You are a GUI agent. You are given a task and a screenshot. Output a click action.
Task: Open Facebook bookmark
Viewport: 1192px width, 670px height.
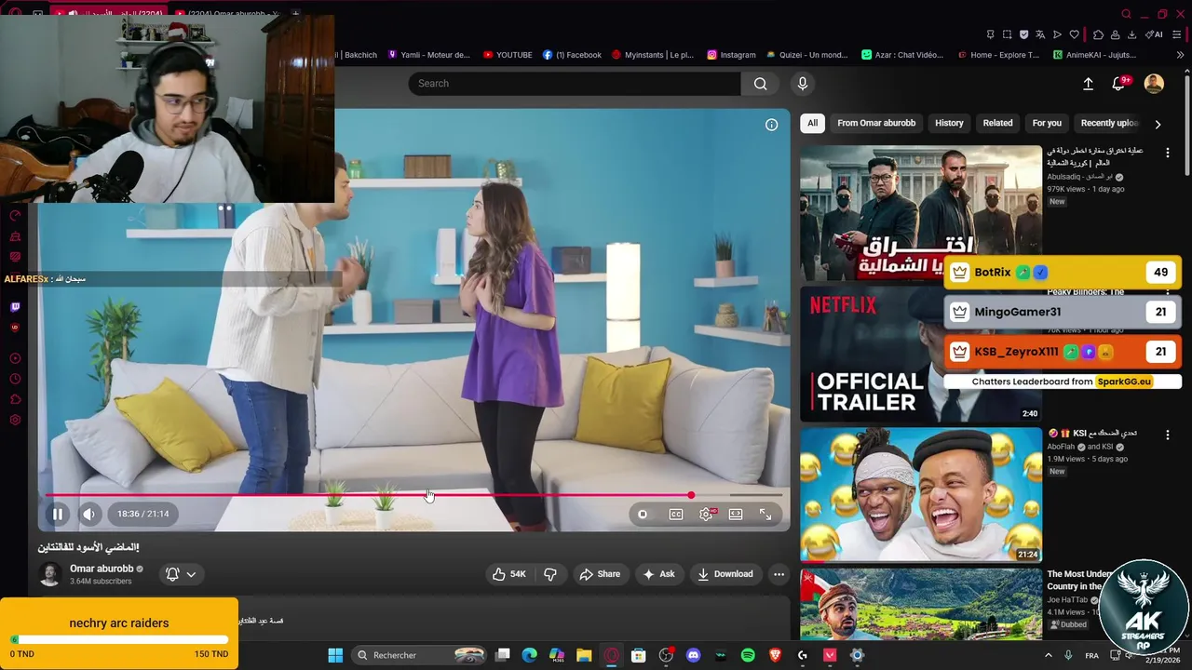(572, 55)
